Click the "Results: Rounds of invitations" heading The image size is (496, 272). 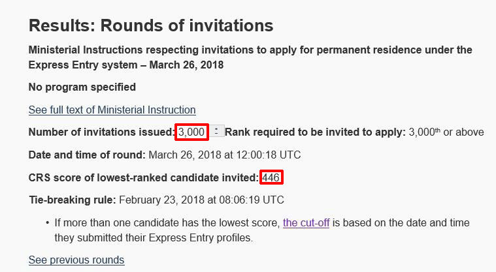click(x=151, y=26)
